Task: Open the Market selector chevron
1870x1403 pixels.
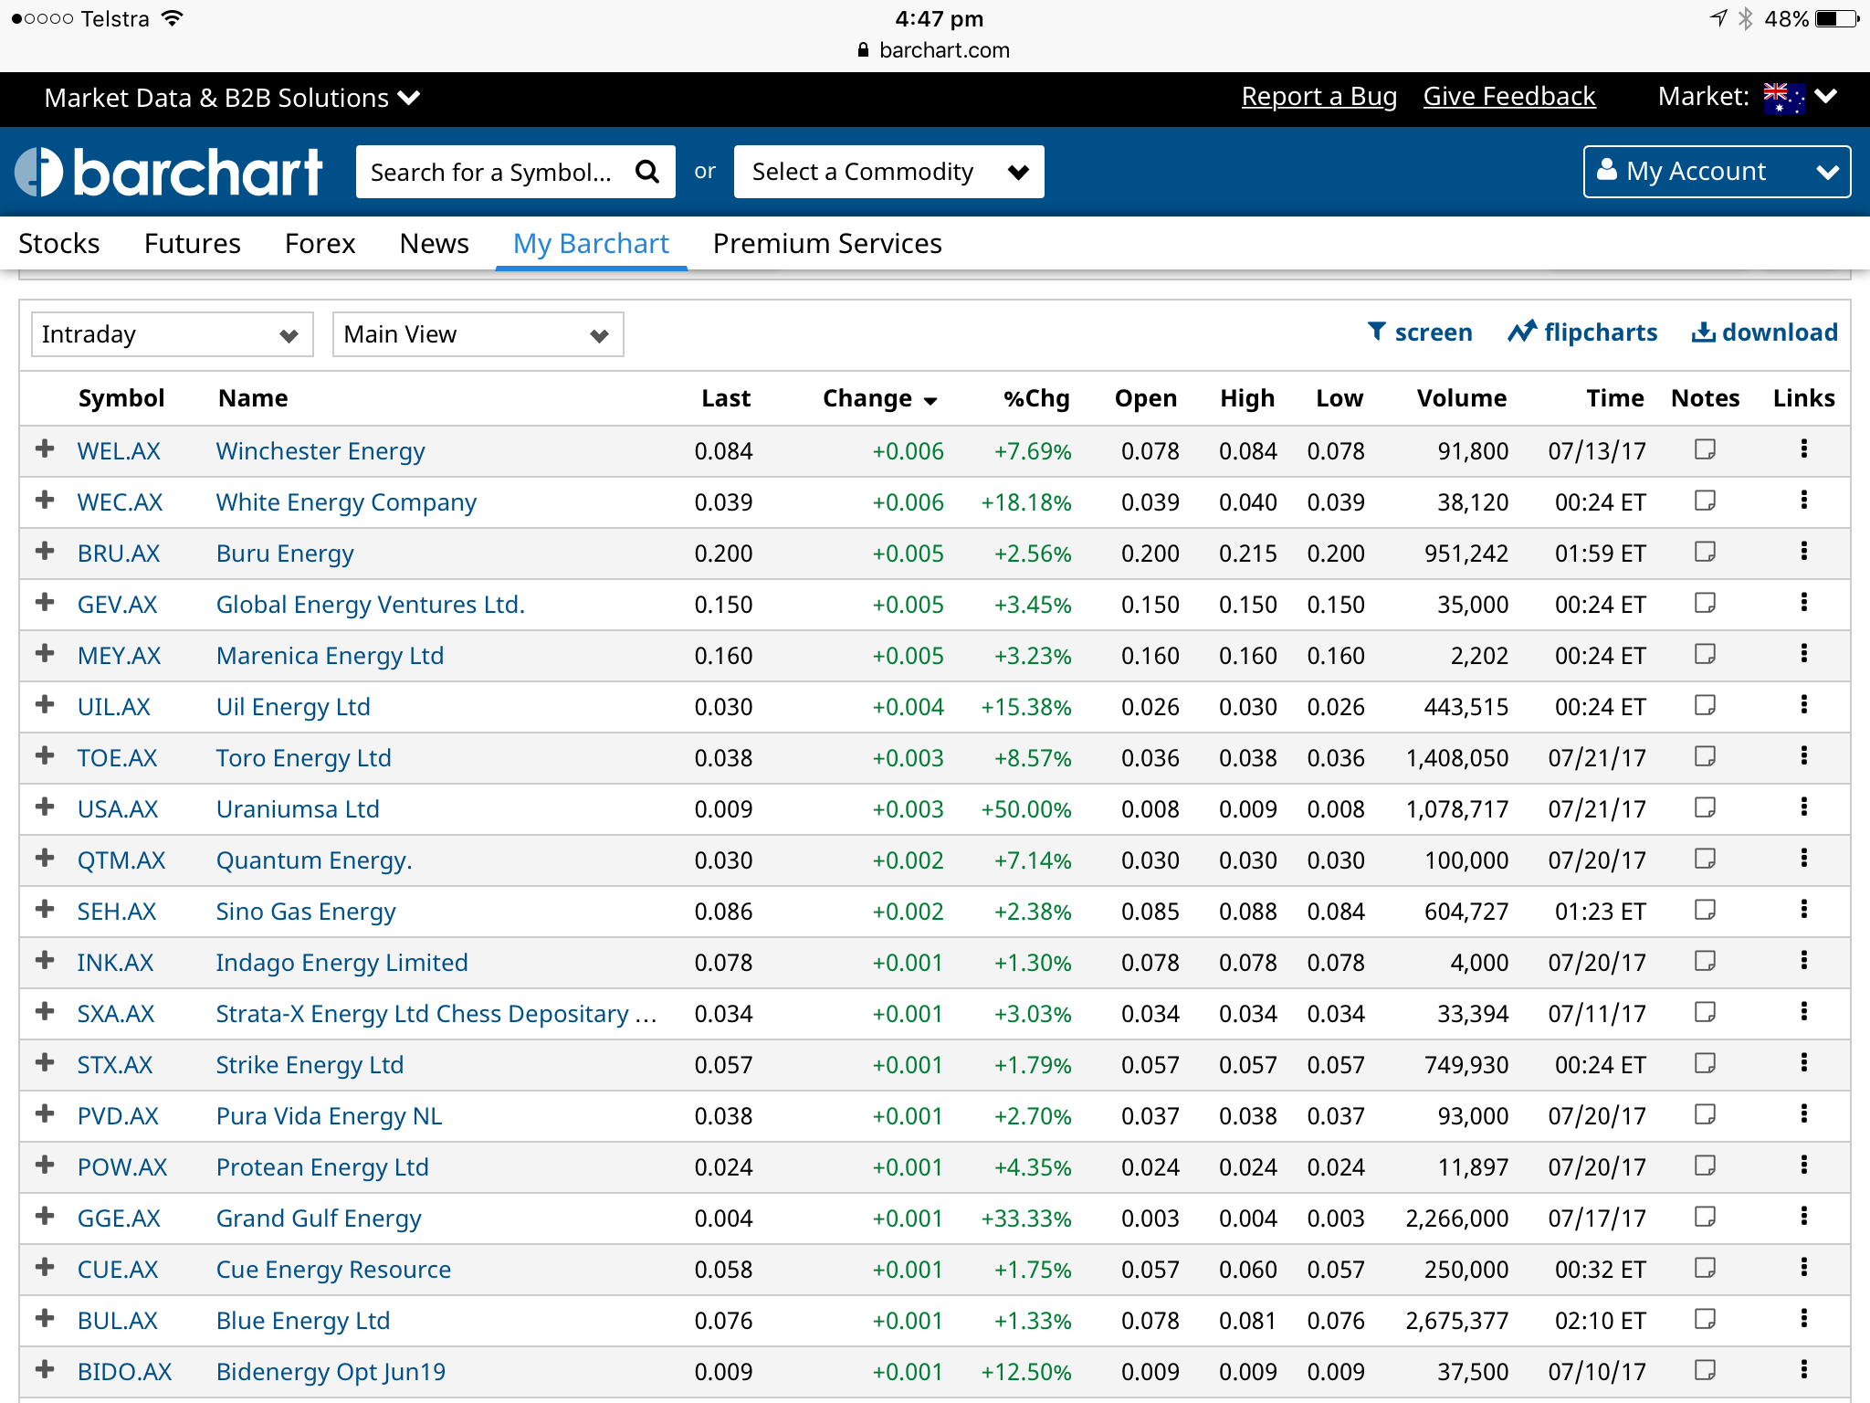Action: click(x=1825, y=97)
